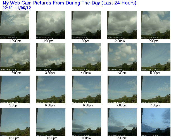Screen dimensions: 171x140
Task: Open the 4:00pm webcam image
Action: [87, 57]
